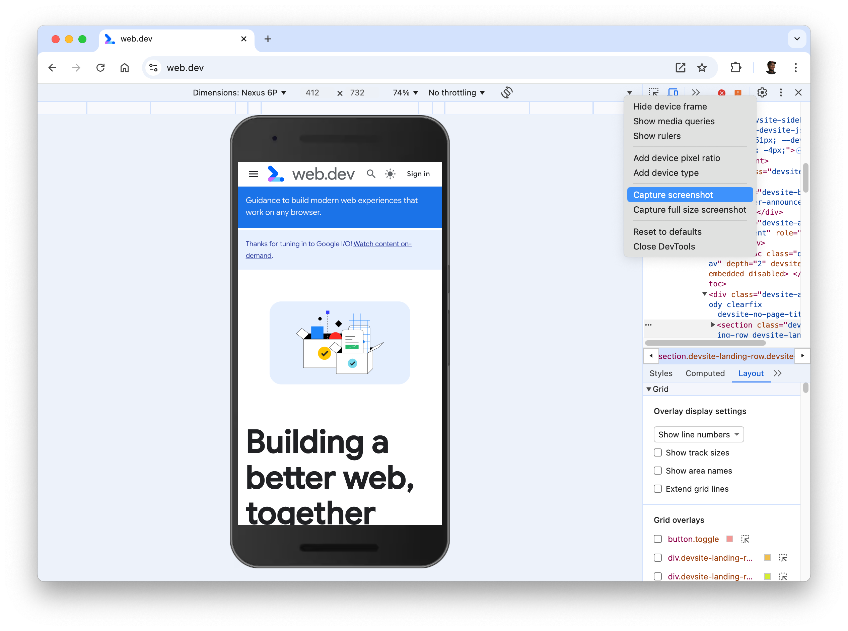Click the Capture full size screenshot option
The image size is (848, 631).
coord(690,209)
